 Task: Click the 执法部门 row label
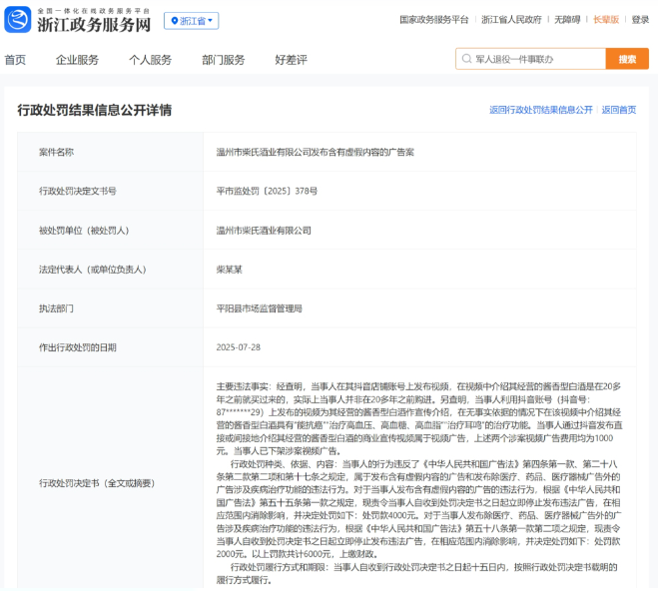click(56, 308)
